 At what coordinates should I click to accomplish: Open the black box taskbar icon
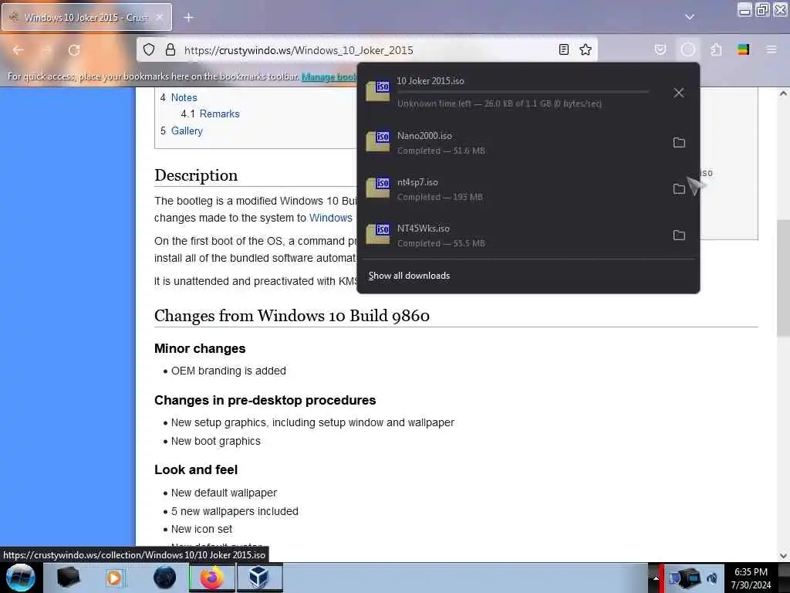pyautogui.click(x=68, y=578)
